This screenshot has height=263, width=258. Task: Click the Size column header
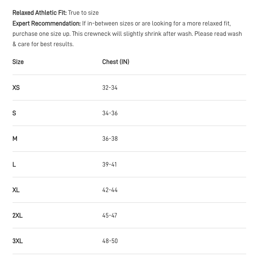(x=18, y=62)
